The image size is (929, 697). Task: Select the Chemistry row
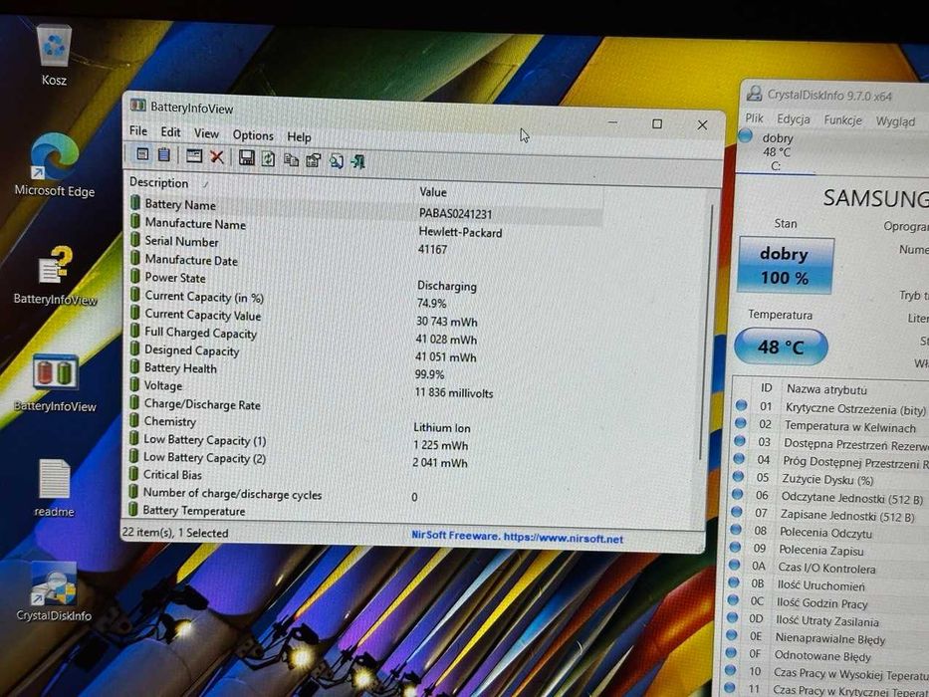365,424
